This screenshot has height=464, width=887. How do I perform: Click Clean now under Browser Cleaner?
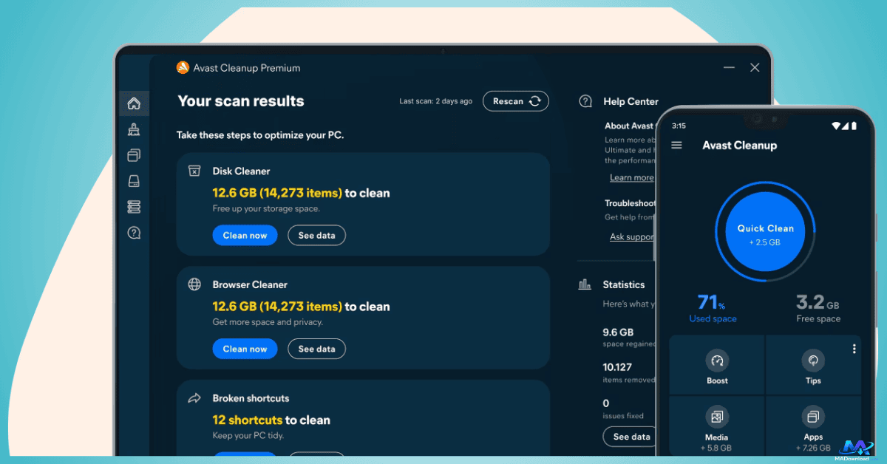click(x=245, y=349)
